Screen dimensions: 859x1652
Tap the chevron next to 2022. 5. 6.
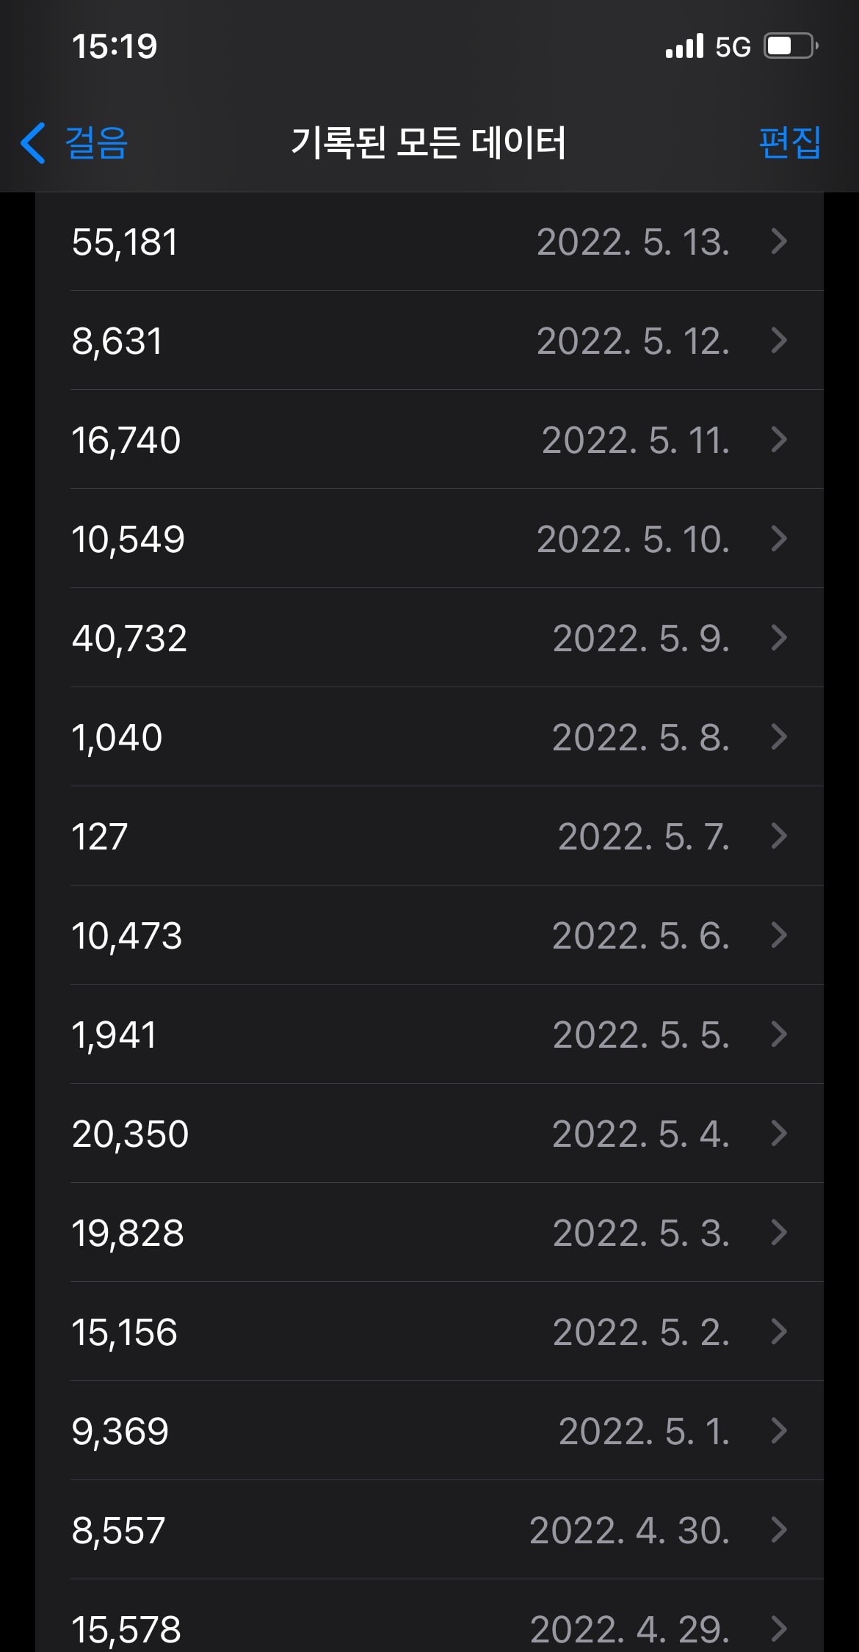[779, 935]
